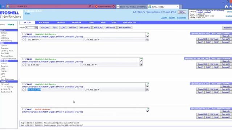This screenshot has height=130, width=232.
Task: Open the Time tab
Action: pyautogui.click(x=91, y=22)
